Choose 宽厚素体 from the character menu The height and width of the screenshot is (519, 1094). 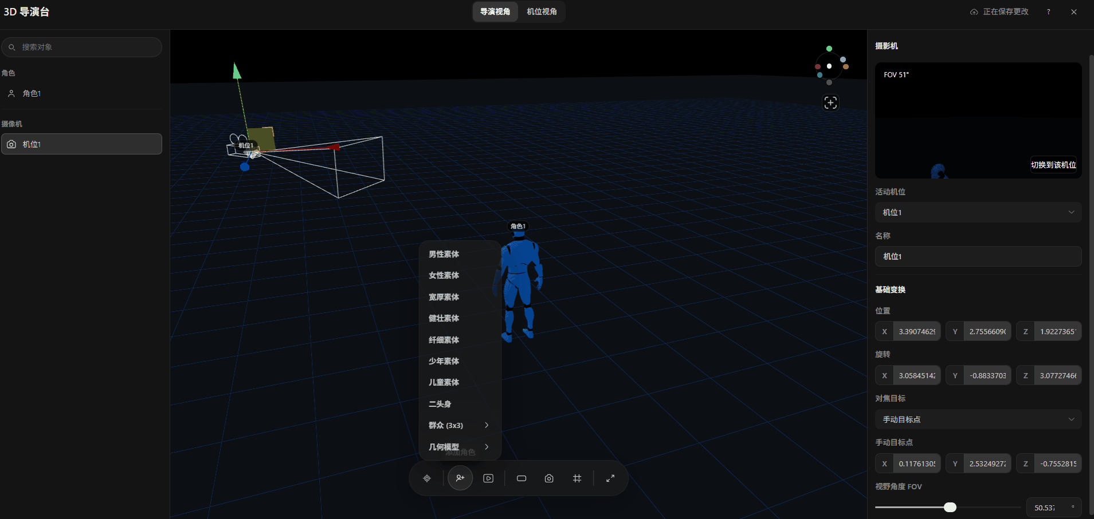[x=460, y=297]
